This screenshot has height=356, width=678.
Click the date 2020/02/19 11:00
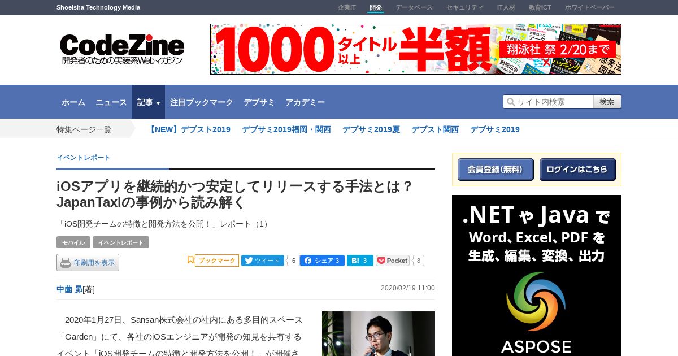pos(408,288)
